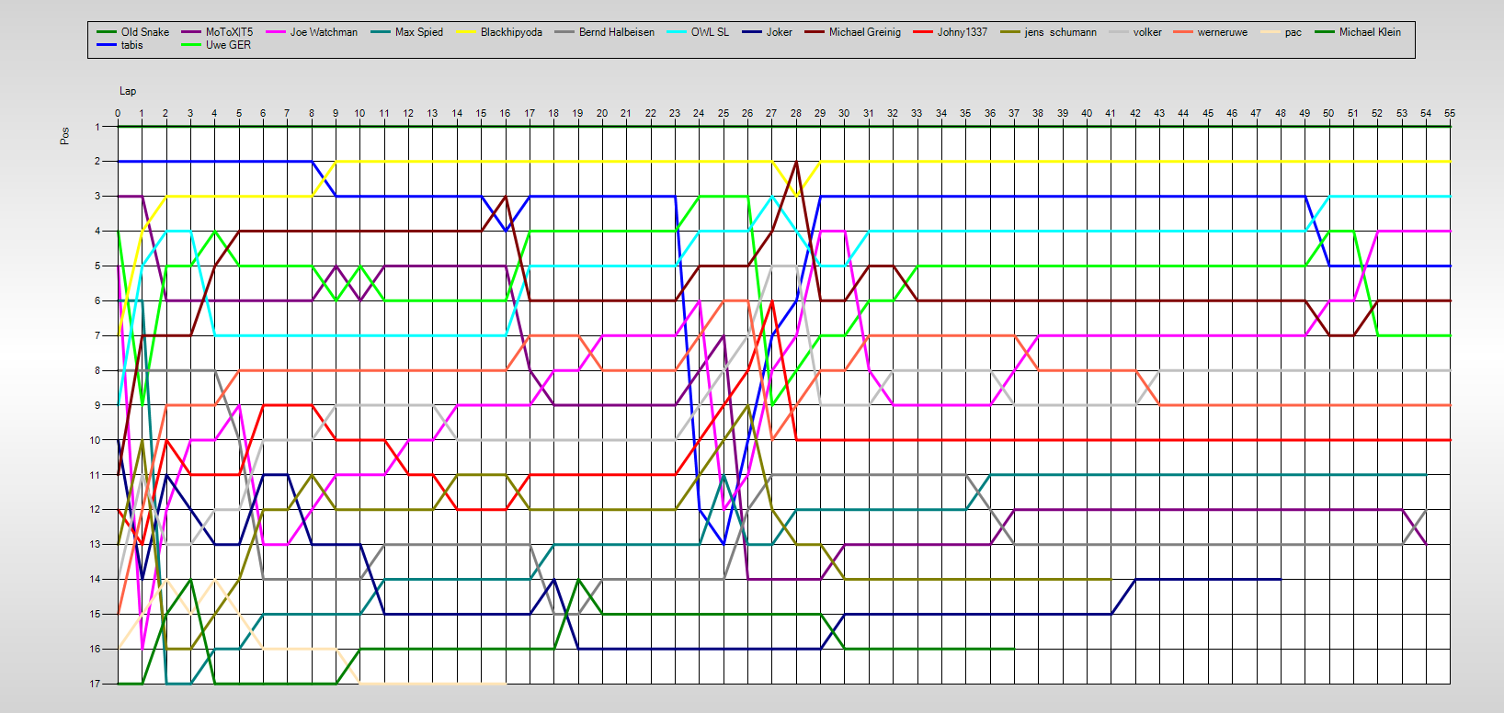Select jens schumann legend label

1061,32
